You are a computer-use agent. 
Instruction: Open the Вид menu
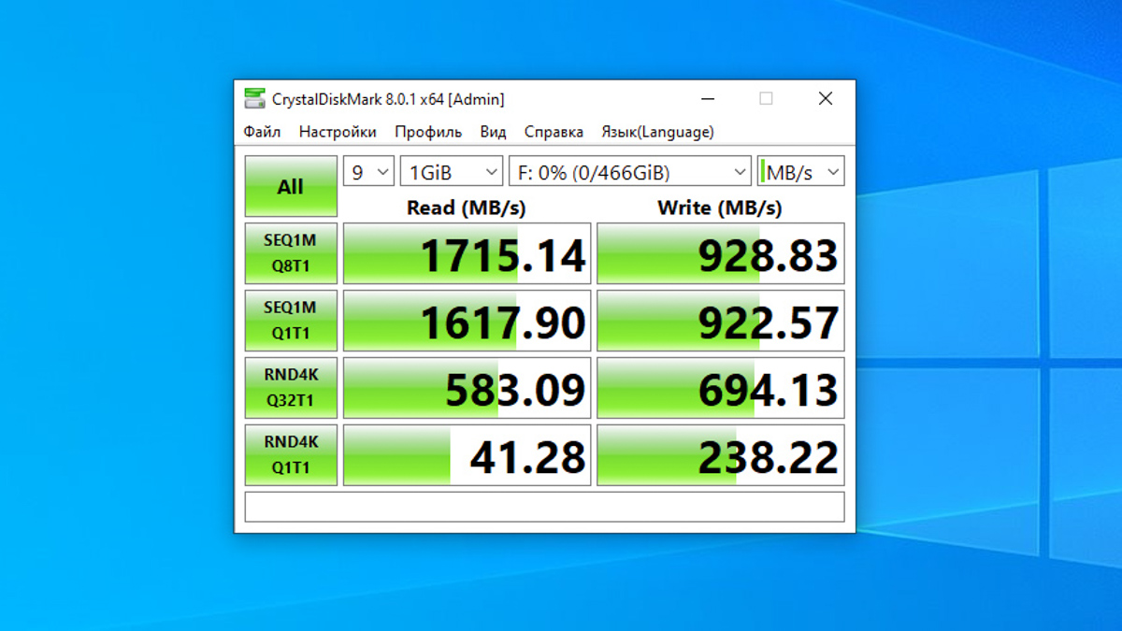tap(493, 132)
